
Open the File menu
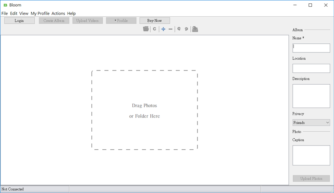[5, 13]
